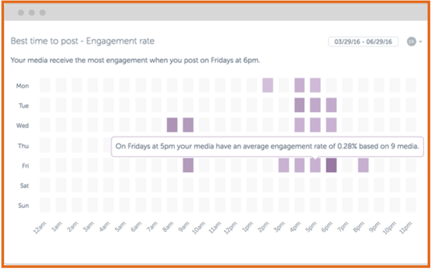Select the Monday 4pm heatmap cell

(299, 85)
